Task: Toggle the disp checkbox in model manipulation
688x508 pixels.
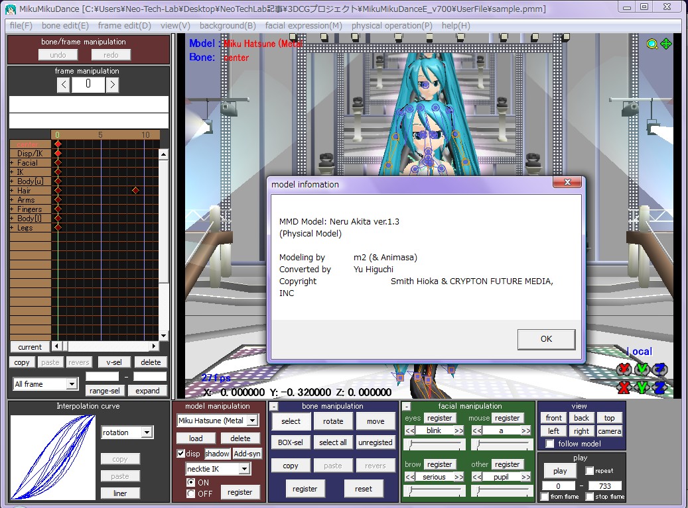Action: pyautogui.click(x=180, y=454)
